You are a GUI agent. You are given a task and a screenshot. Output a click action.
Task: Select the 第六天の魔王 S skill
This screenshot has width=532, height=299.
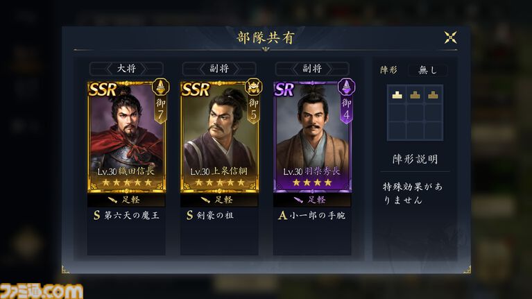coord(126,215)
